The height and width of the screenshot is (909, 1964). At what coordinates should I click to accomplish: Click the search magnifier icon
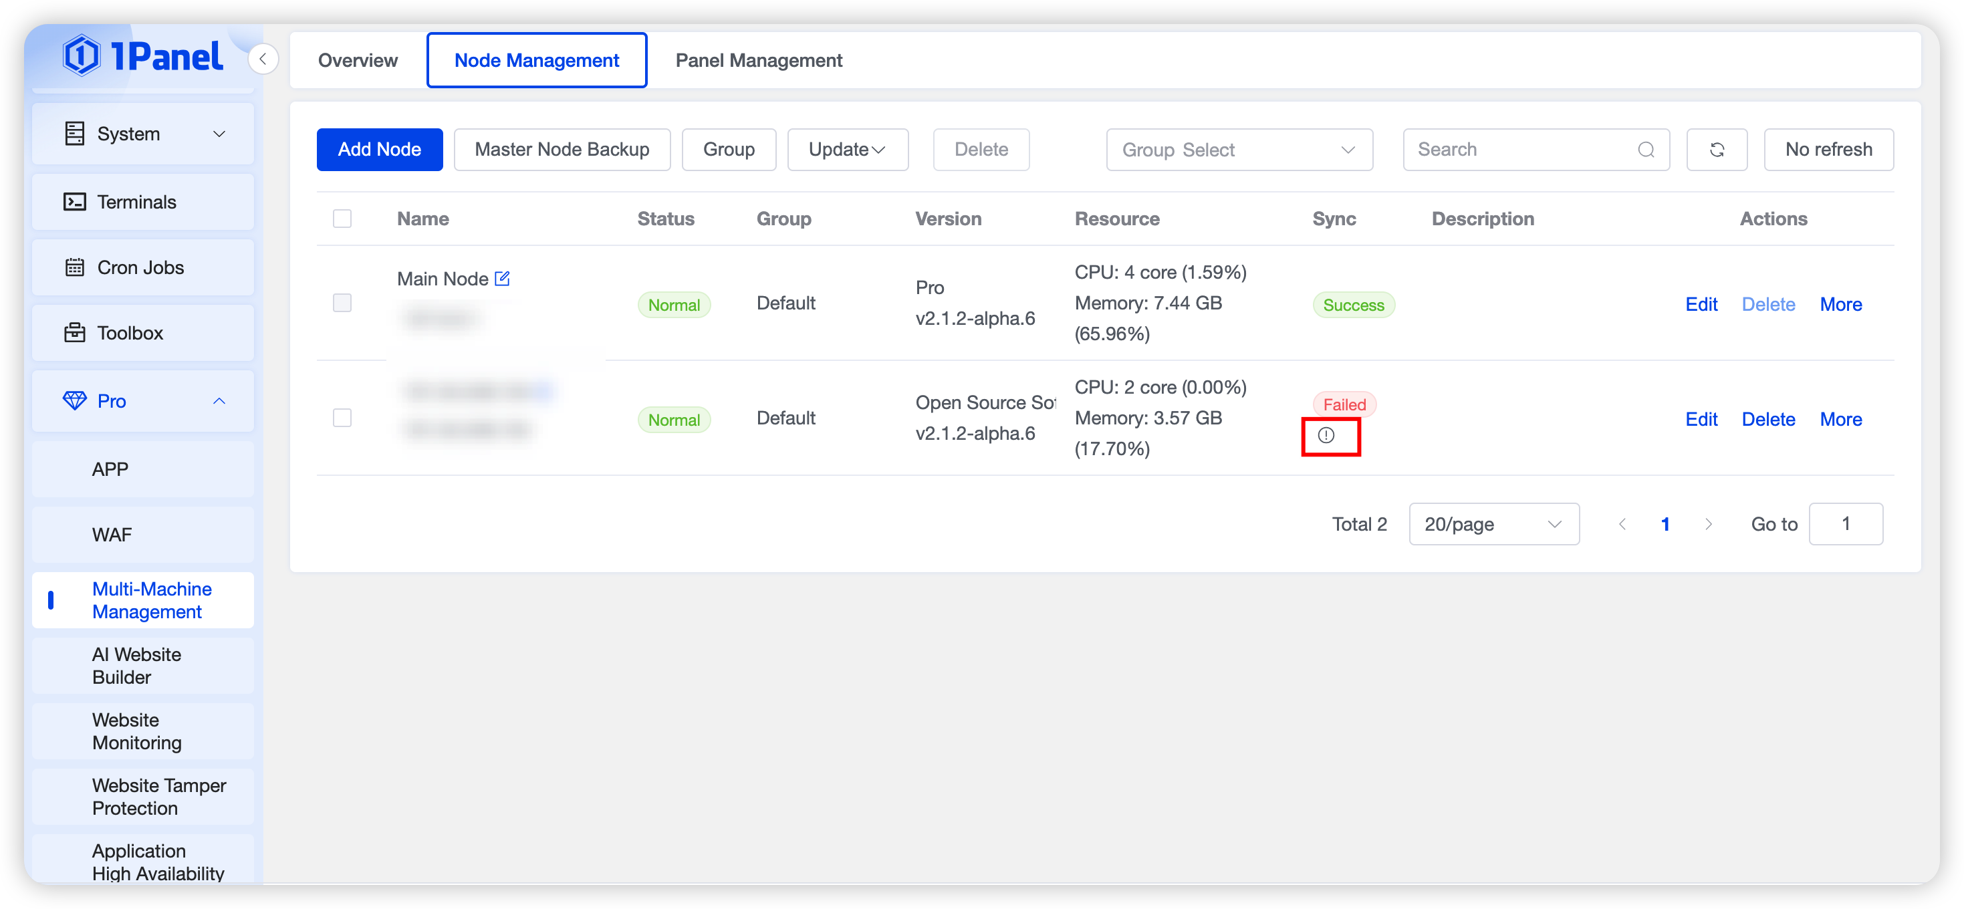click(x=1645, y=150)
